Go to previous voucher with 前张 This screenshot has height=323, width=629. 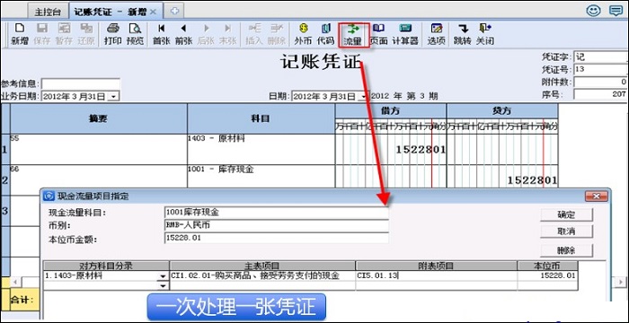pyautogui.click(x=183, y=34)
